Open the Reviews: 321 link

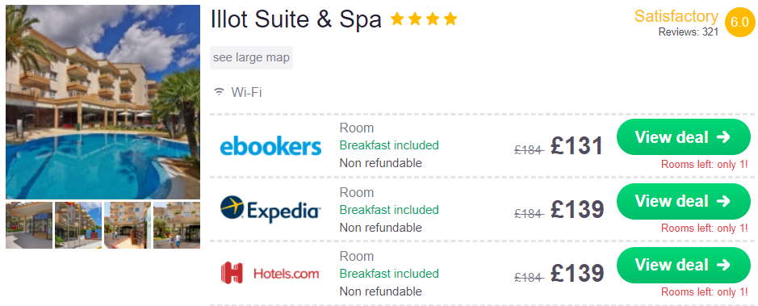tap(689, 32)
